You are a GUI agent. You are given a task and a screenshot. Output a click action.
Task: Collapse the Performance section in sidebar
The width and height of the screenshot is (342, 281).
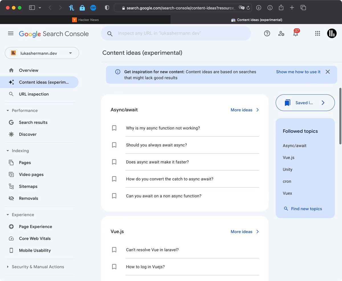pyautogui.click(x=8, y=111)
